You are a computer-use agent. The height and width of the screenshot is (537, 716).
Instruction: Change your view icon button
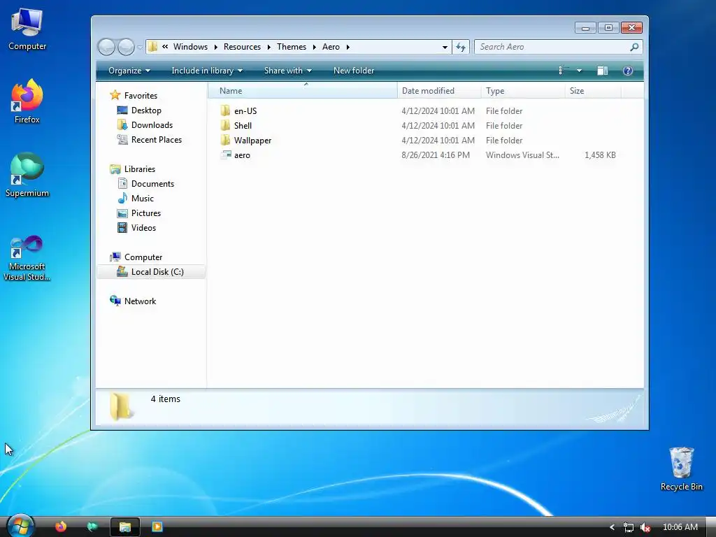[x=563, y=71]
